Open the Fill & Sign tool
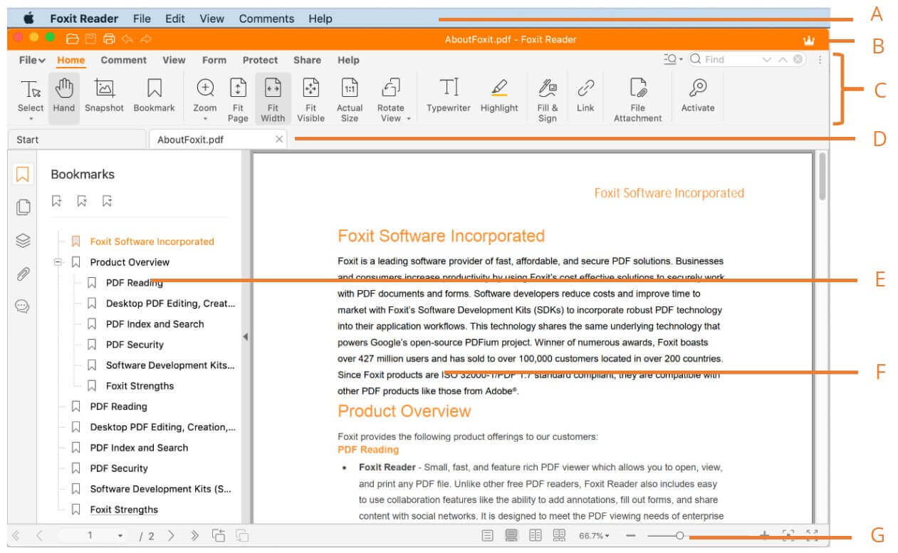 547,98
